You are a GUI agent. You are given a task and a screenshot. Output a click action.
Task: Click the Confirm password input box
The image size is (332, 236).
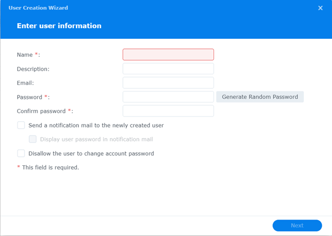click(x=168, y=111)
